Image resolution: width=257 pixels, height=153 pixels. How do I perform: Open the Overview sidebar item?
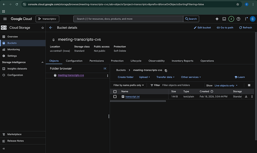click(23, 37)
